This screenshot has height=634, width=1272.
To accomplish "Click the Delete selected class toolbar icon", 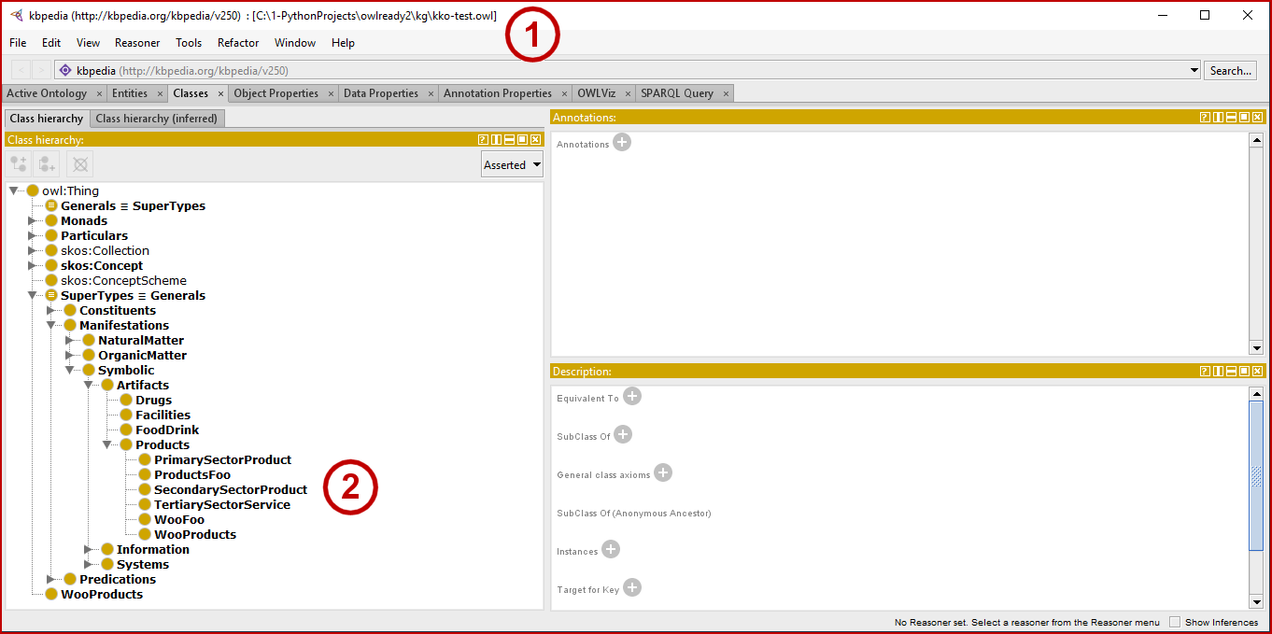I will tap(80, 164).
